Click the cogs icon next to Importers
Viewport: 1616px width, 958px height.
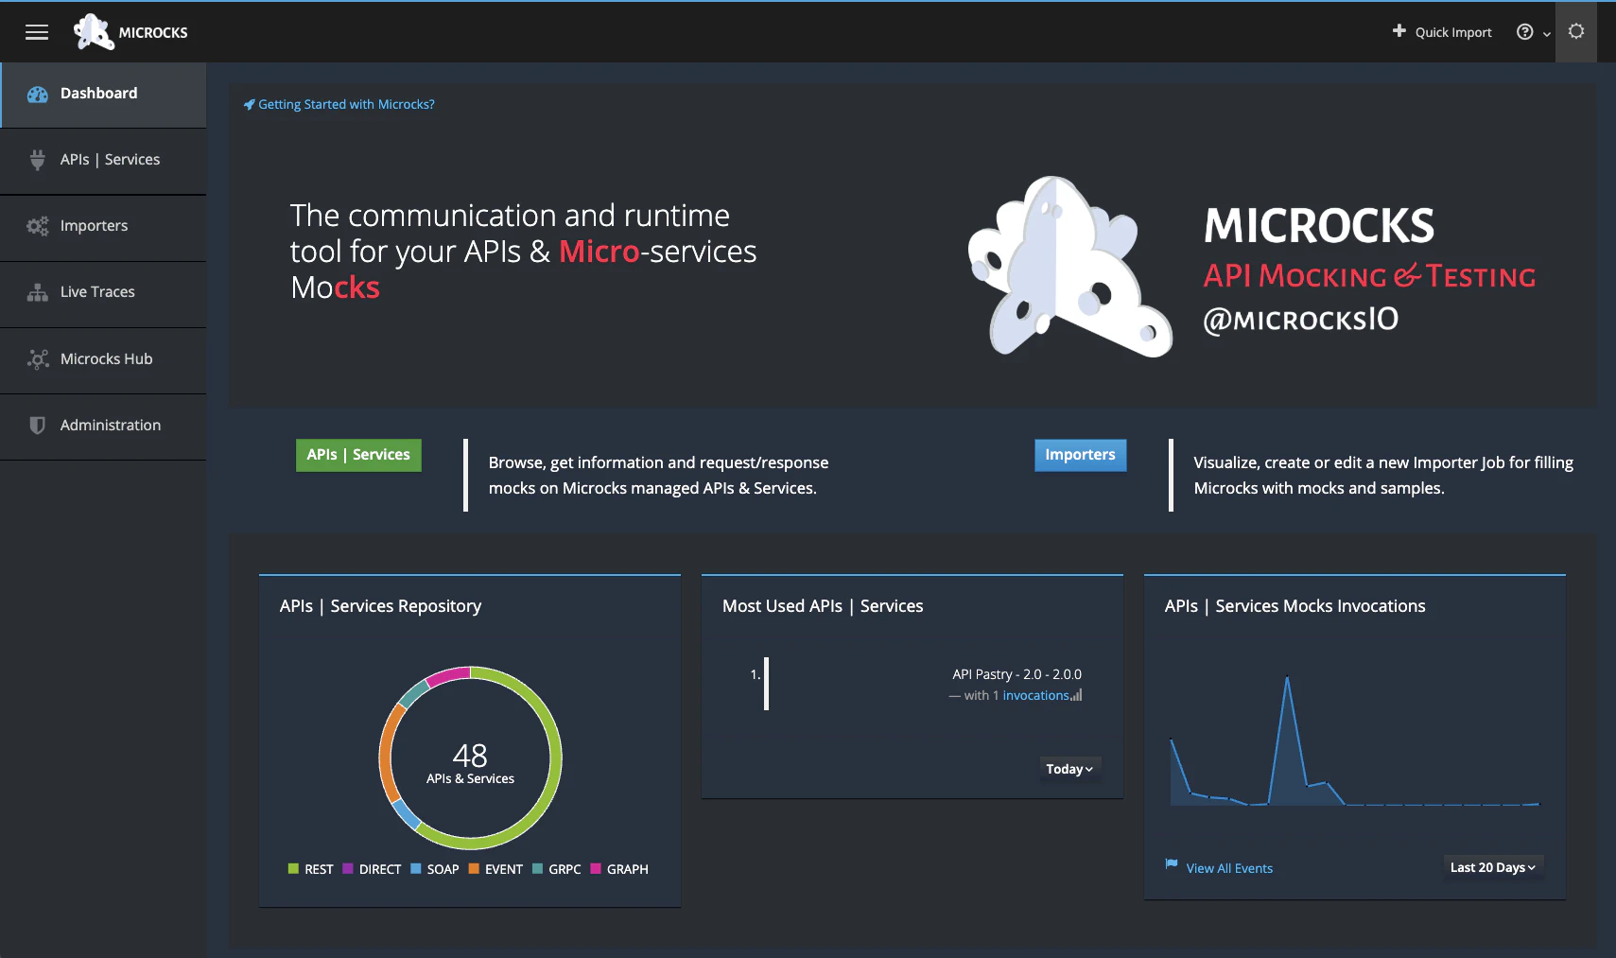pyautogui.click(x=37, y=225)
